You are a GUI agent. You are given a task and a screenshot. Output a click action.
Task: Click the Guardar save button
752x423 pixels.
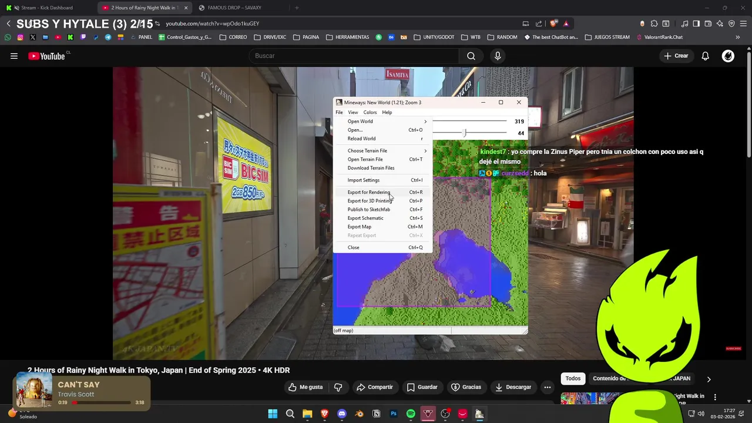(422, 387)
